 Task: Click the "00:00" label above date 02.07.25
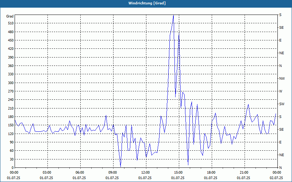pyautogui.click(x=277, y=173)
